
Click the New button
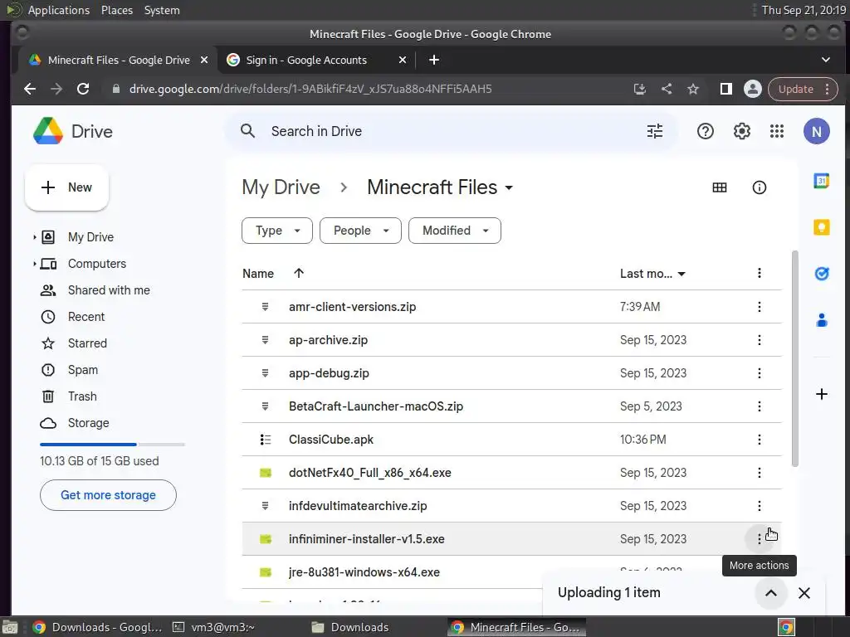(67, 187)
